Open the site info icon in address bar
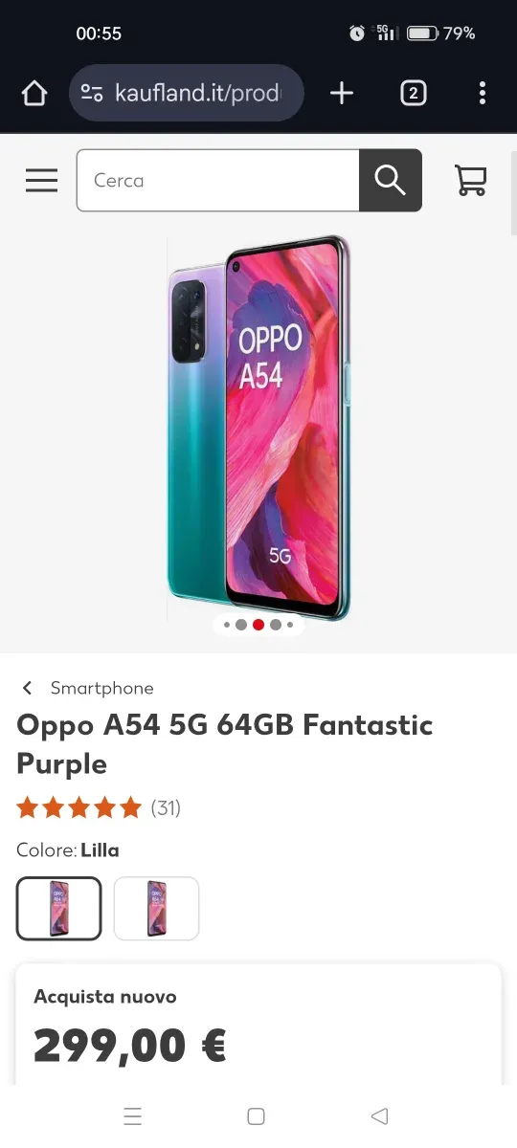 (x=92, y=93)
